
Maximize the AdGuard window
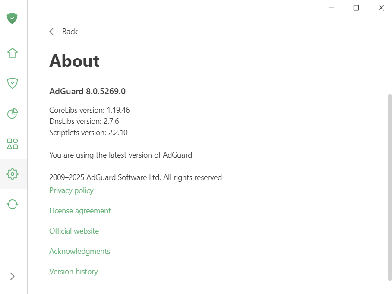click(x=356, y=8)
